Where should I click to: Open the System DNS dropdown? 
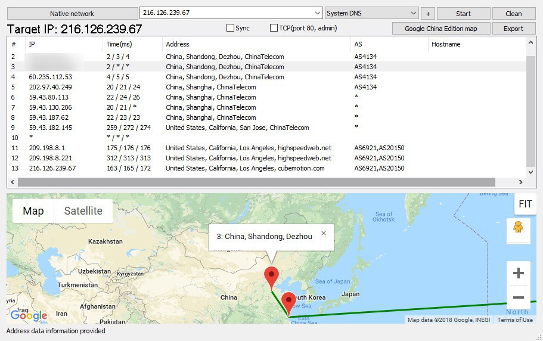pos(414,13)
